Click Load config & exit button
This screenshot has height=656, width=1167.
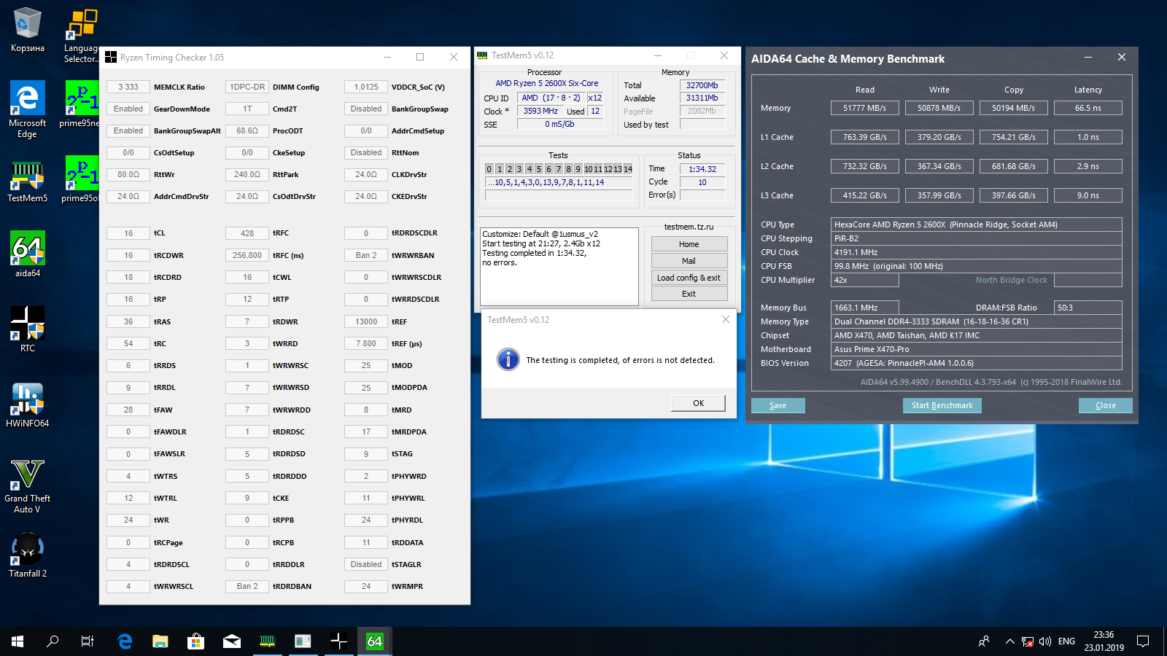pyautogui.click(x=689, y=278)
